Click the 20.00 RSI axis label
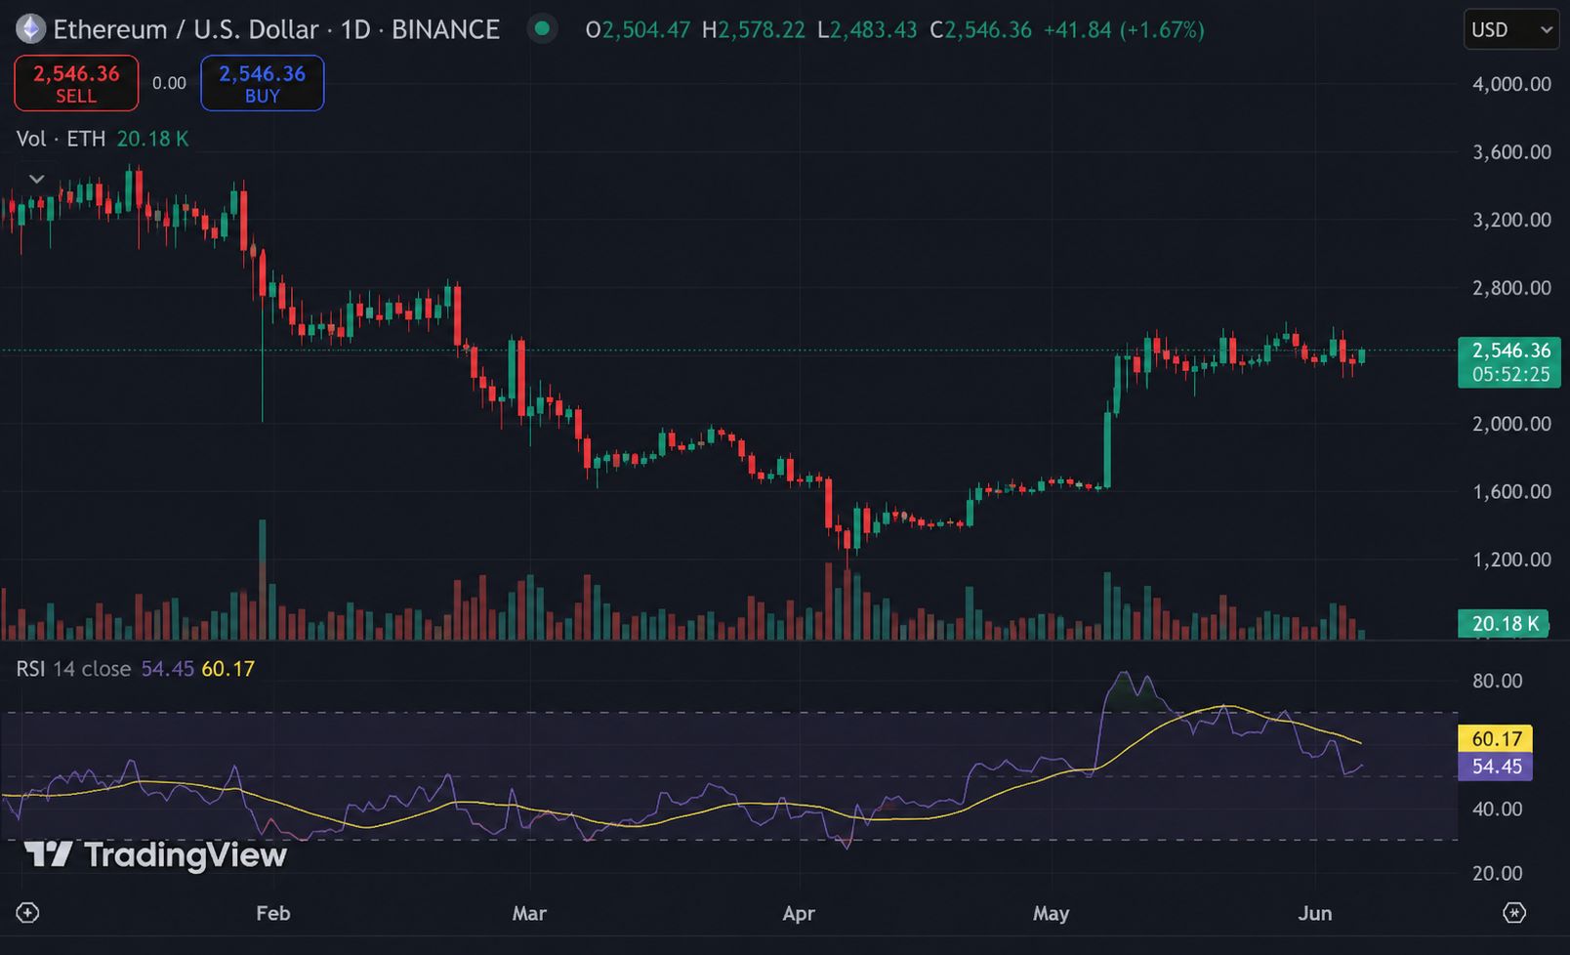Viewport: 1570px width, 955px height. tap(1497, 873)
